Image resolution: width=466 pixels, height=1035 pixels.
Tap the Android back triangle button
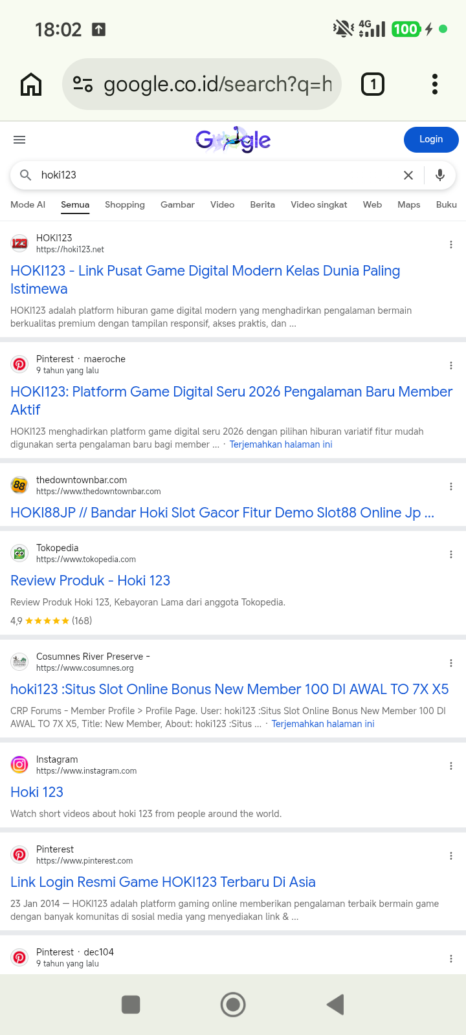click(x=335, y=1005)
